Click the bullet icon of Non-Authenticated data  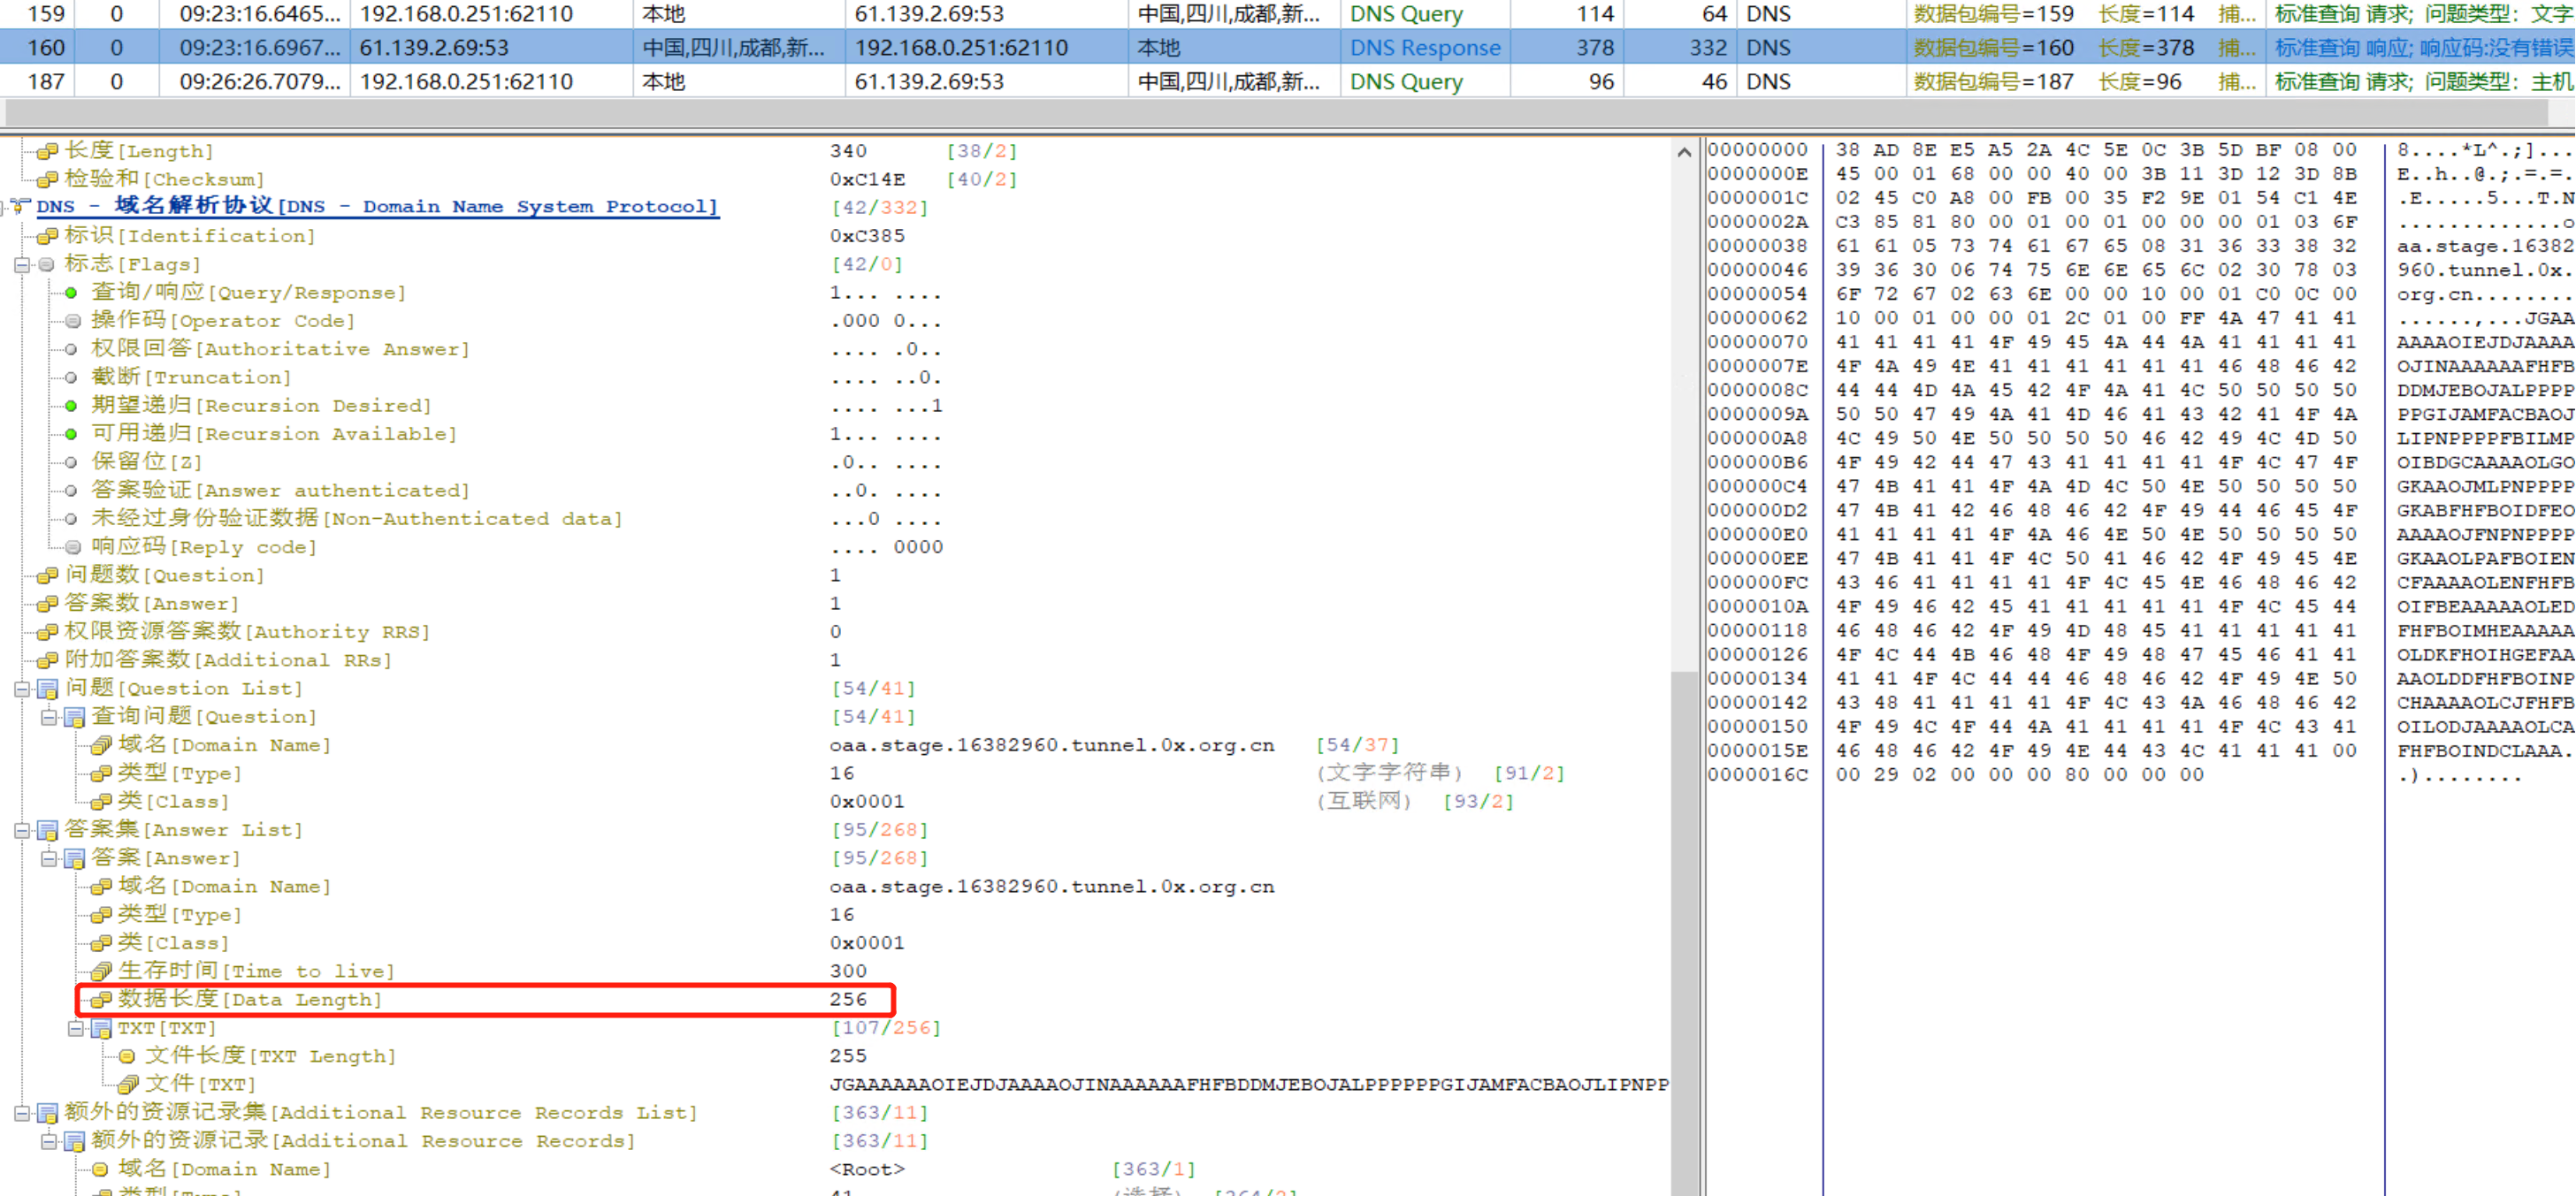71,519
